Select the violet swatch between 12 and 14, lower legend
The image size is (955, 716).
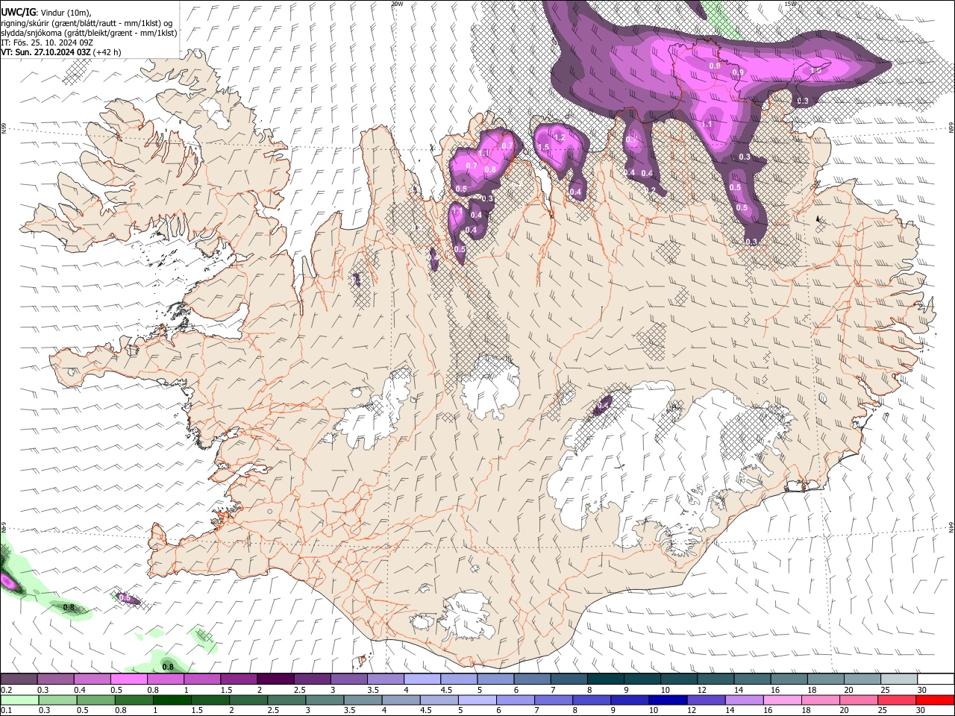(x=707, y=700)
